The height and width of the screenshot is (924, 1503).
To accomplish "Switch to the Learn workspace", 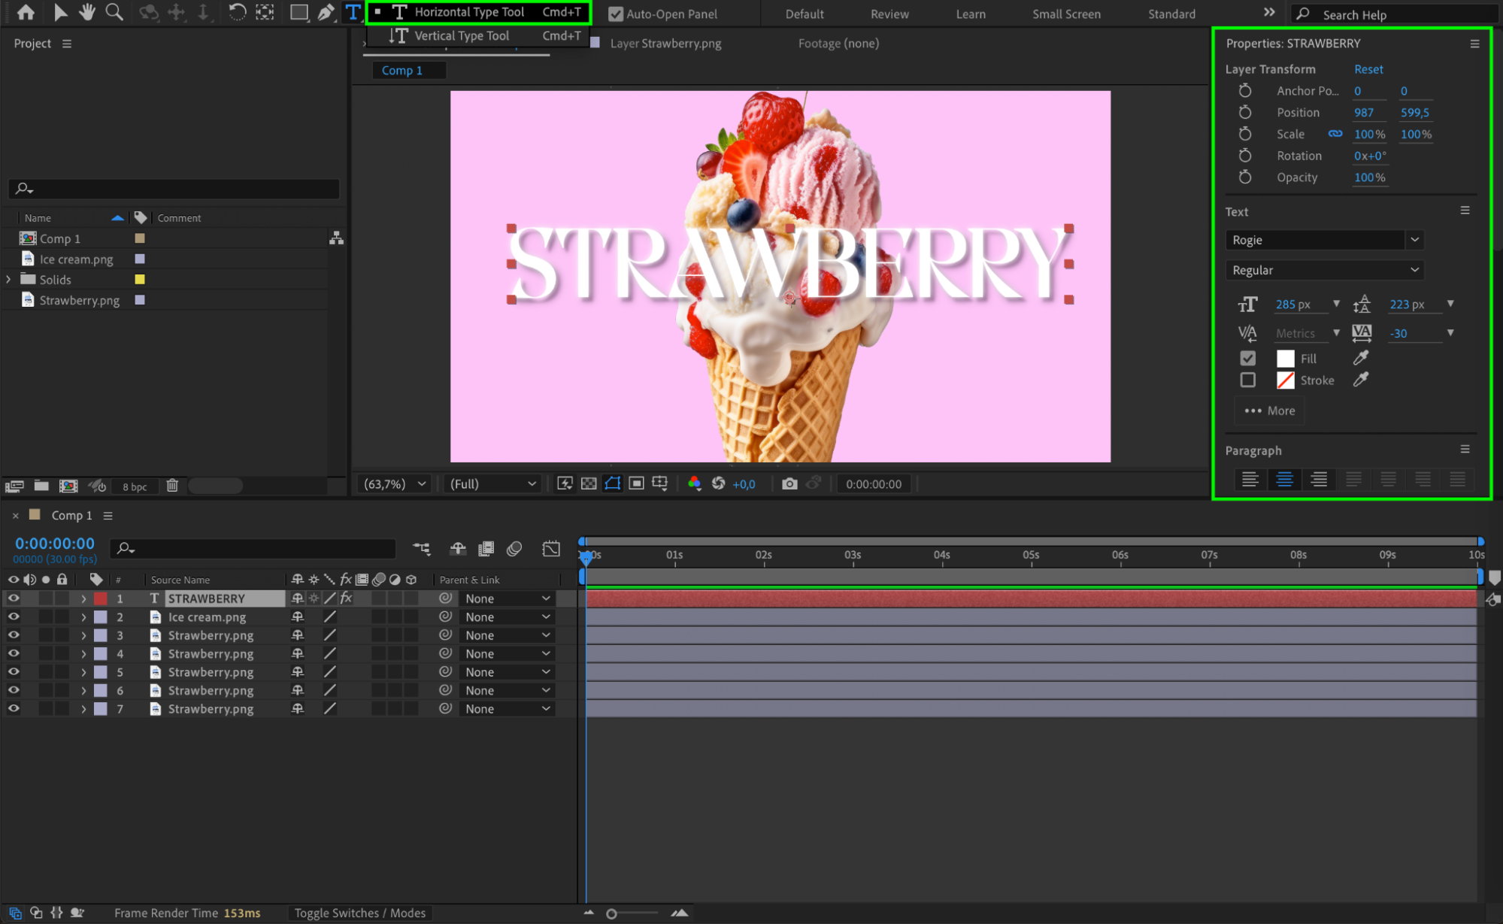I will point(970,14).
